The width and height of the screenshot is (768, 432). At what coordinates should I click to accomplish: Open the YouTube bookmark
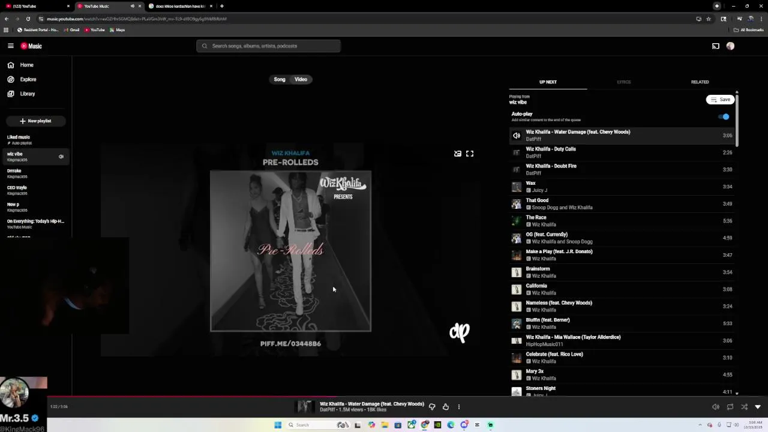coord(94,30)
